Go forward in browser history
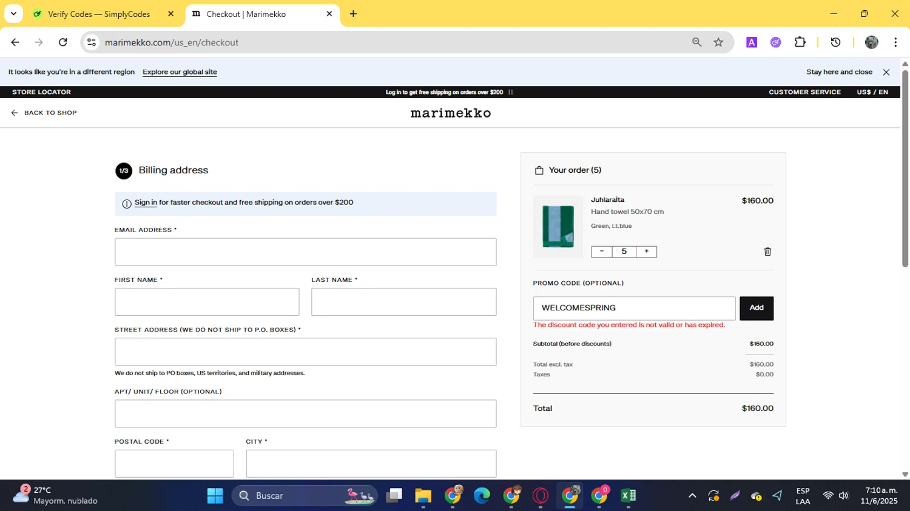The width and height of the screenshot is (910, 511). tap(39, 42)
